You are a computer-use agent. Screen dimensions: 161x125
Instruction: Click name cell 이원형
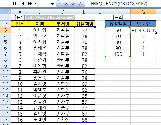tap(40, 66)
